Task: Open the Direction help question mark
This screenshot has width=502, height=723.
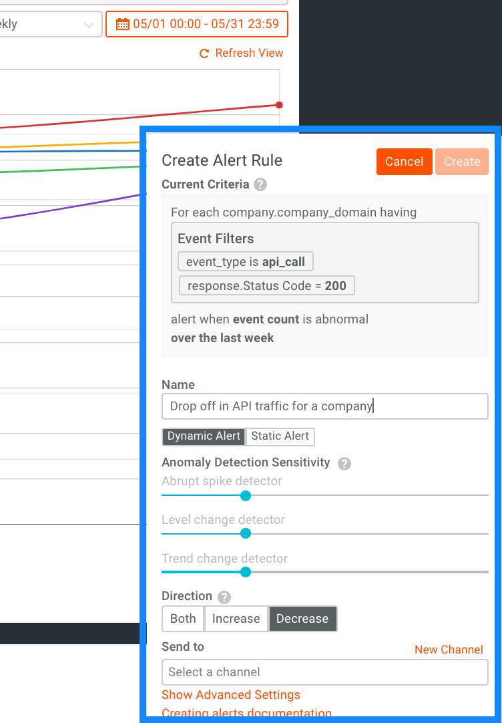Action: coord(224,597)
